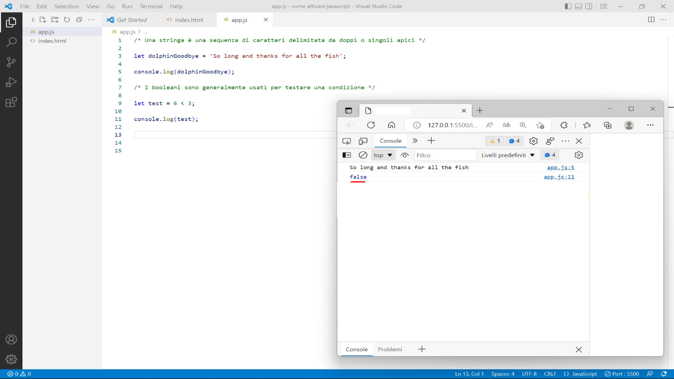This screenshot has height=379, width=674.
Task: Toggle device emulation mode in DevTools
Action: pos(363,141)
